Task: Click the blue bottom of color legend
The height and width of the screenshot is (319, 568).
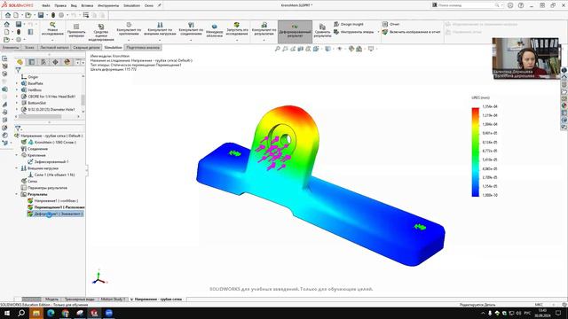Action: [476, 195]
